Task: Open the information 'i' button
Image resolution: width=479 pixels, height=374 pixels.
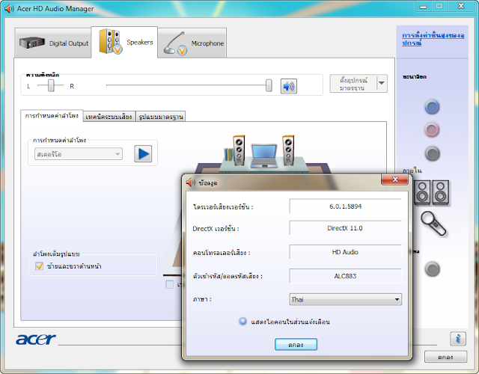Action: (457, 339)
